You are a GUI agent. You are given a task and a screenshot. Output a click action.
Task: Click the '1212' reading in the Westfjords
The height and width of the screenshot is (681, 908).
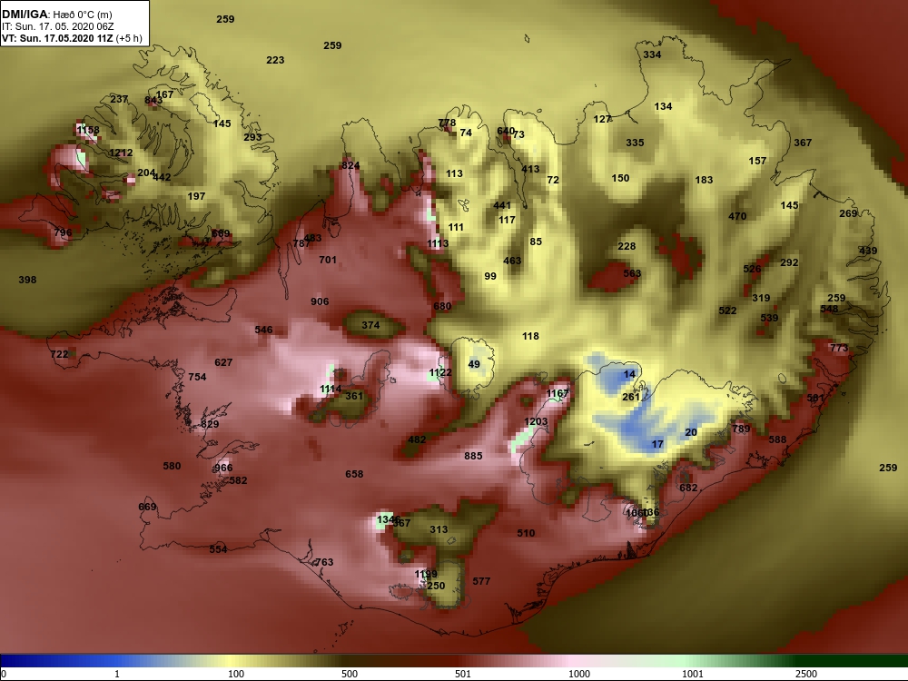[x=121, y=153]
